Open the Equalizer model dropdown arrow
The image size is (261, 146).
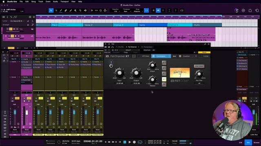[196, 56]
